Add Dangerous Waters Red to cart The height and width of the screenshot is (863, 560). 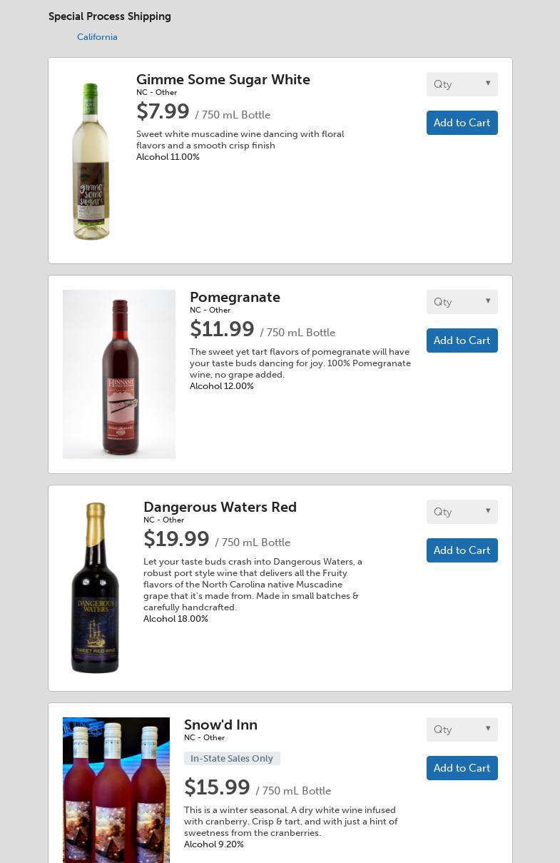pyautogui.click(x=462, y=550)
